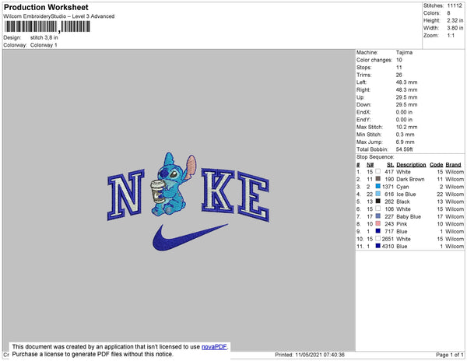Choose the Ice Blue color swatch
Viewport: 467px width, 361px height.
click(378, 194)
